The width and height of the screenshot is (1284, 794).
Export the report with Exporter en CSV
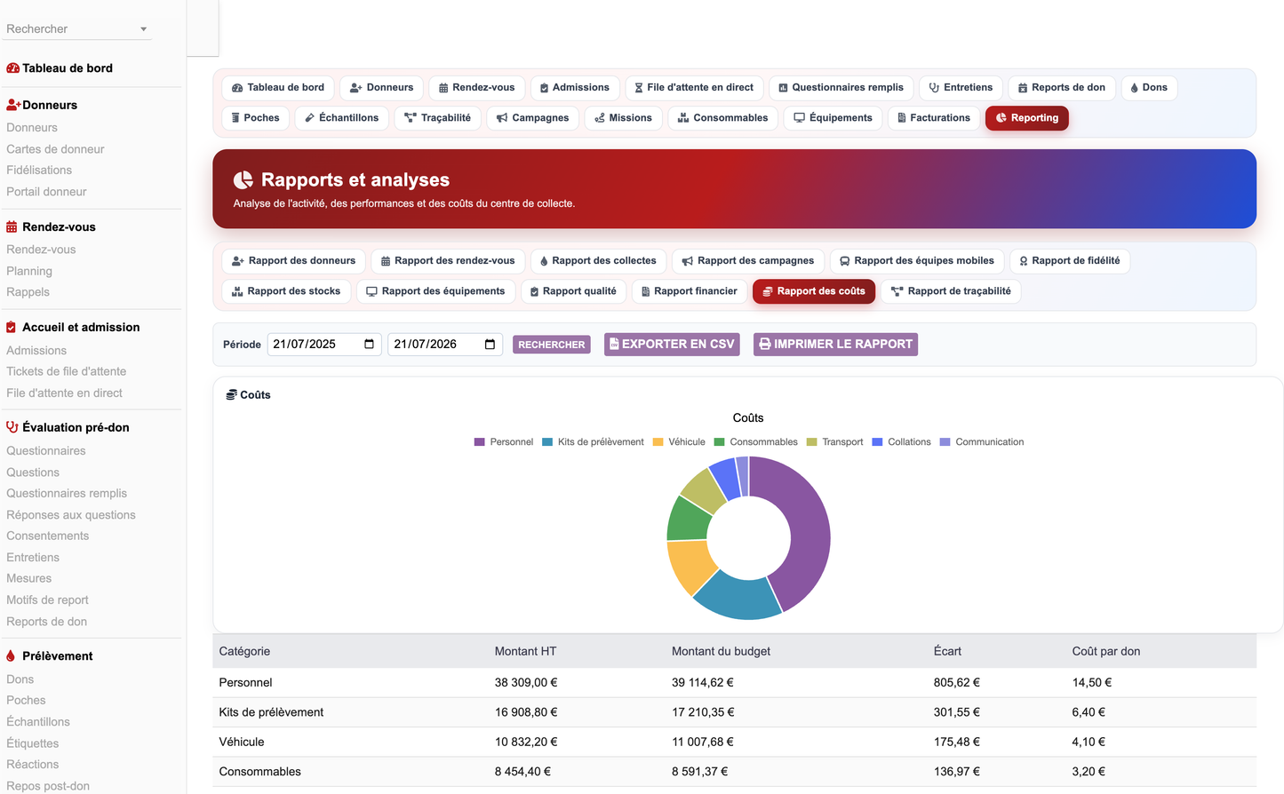673,345
